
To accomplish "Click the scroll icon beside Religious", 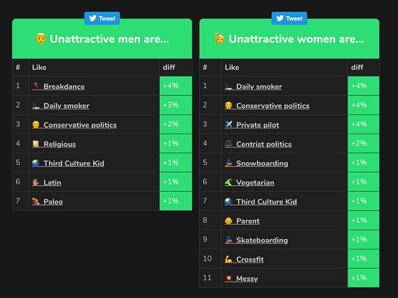I will click(x=36, y=144).
